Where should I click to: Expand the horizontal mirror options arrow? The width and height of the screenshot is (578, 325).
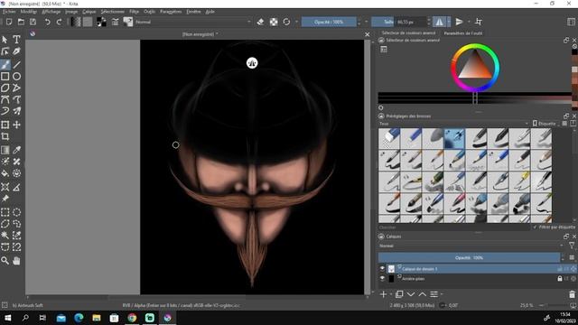449,22
